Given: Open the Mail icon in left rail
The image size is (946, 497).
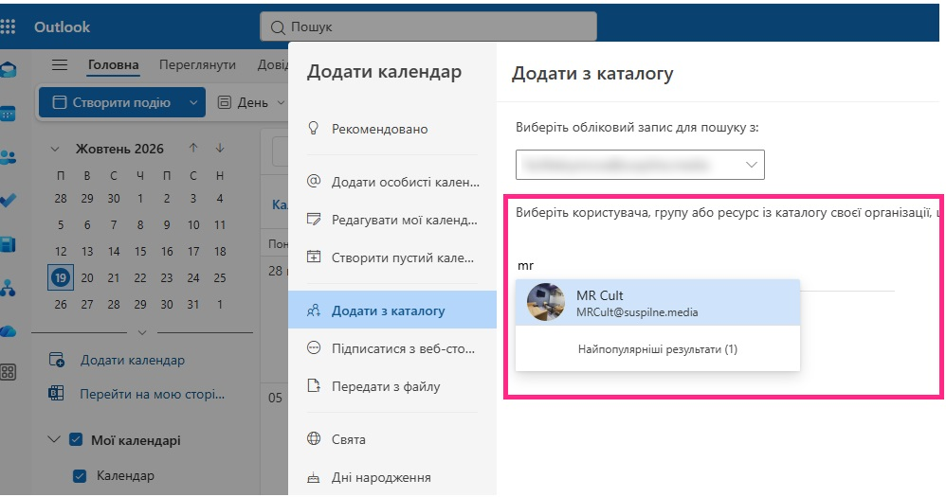Looking at the screenshot, I should coord(8,70).
